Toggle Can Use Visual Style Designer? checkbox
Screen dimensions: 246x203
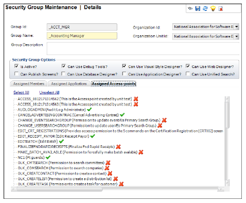click(124, 66)
